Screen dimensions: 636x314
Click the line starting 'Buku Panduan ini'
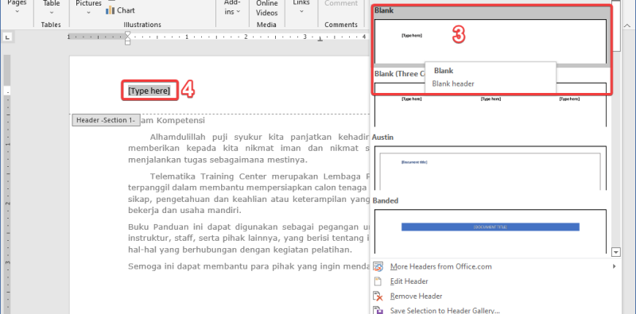[x=249, y=227]
